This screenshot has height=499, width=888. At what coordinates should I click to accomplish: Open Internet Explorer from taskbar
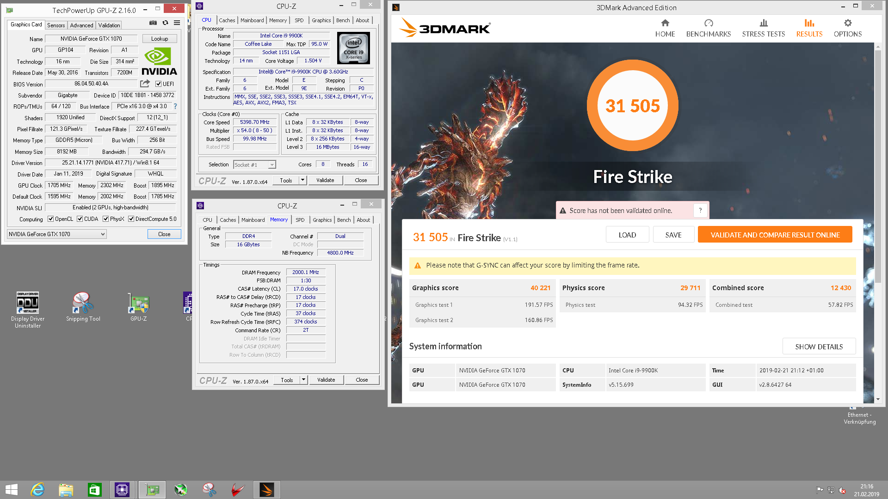[37, 490]
